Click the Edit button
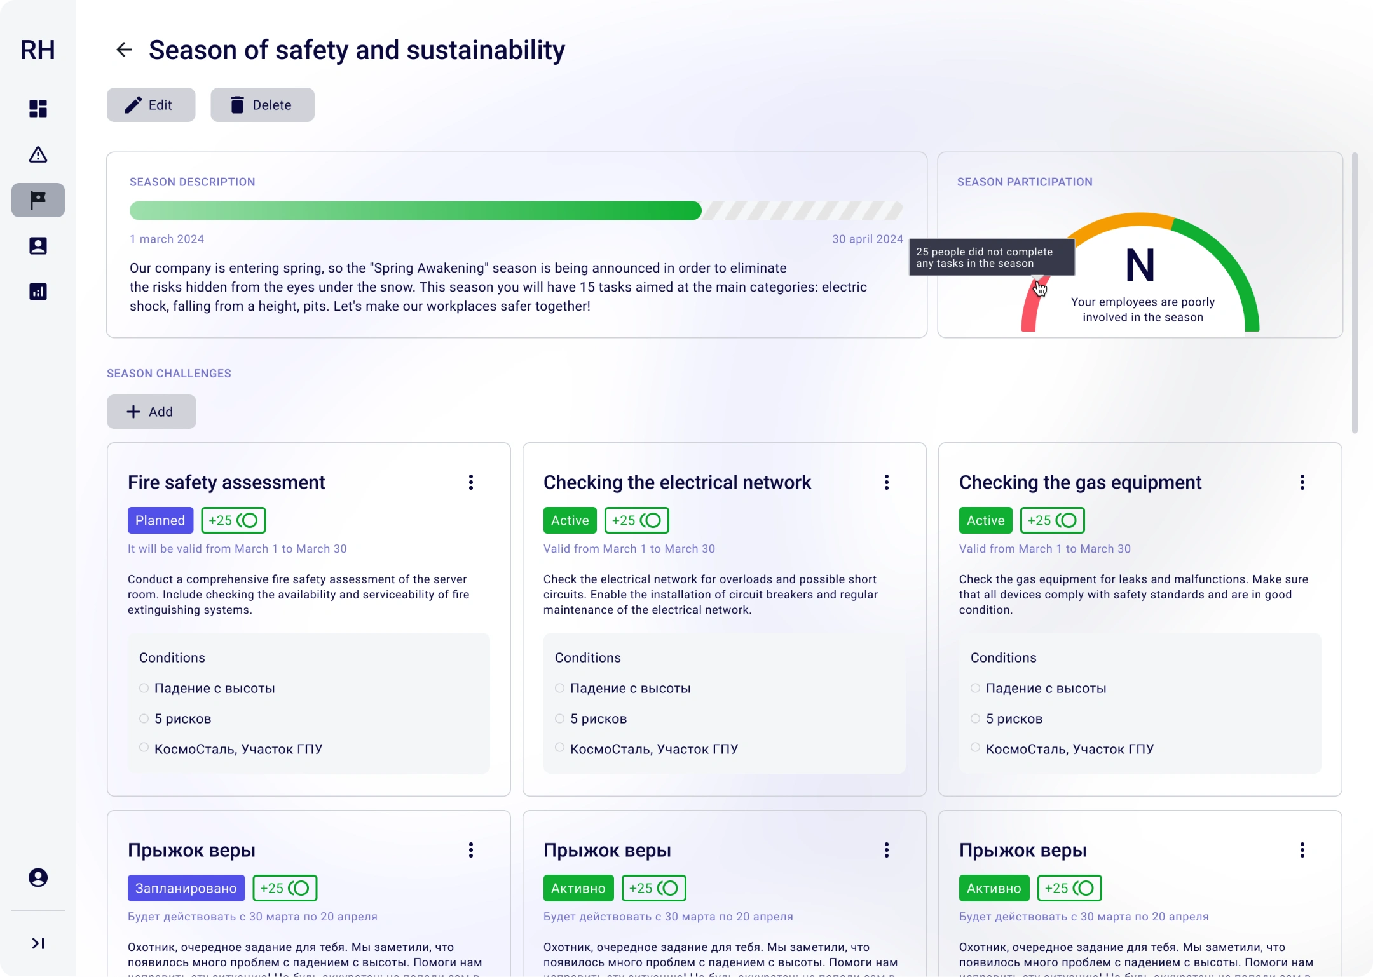Screen dimensions: 1373x977 tap(151, 105)
